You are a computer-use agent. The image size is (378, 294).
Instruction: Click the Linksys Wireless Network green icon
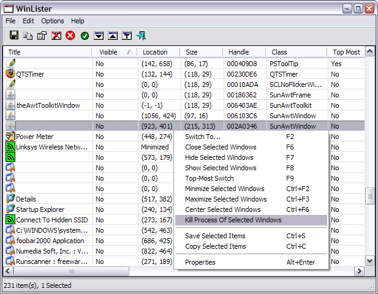10,147
